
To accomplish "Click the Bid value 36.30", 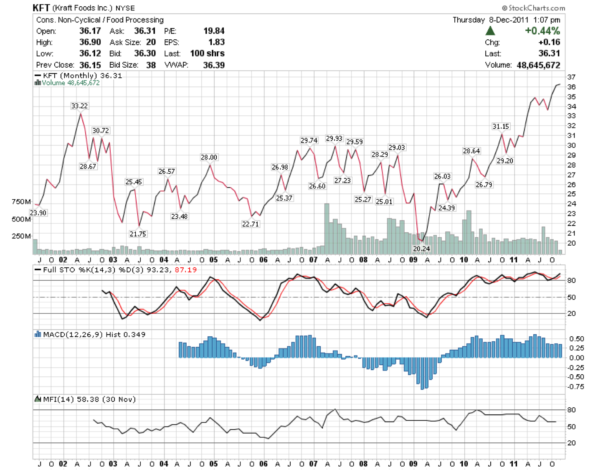I will 145,53.
